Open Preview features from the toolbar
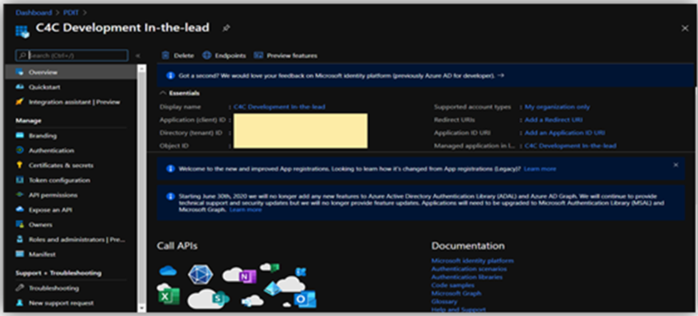The height and width of the screenshot is (316, 698). click(285, 56)
